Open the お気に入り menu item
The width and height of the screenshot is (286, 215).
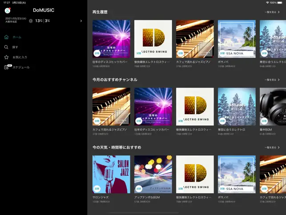(20, 57)
